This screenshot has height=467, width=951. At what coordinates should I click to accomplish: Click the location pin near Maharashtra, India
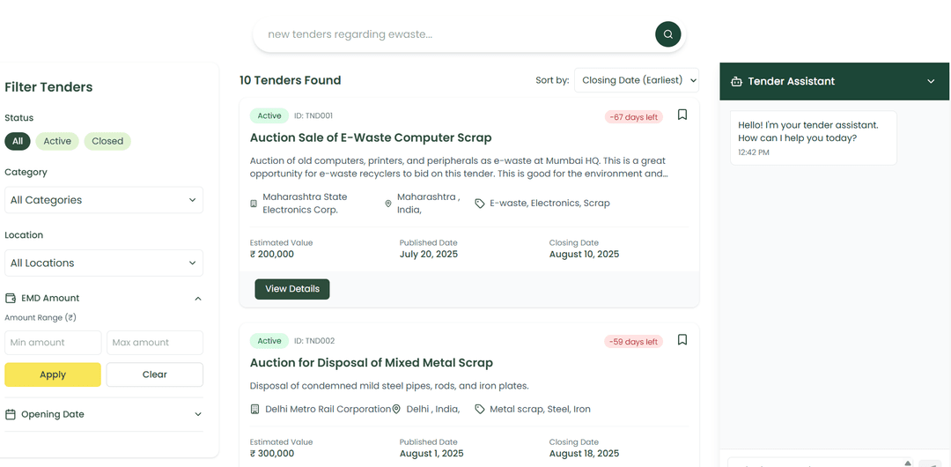tap(388, 204)
